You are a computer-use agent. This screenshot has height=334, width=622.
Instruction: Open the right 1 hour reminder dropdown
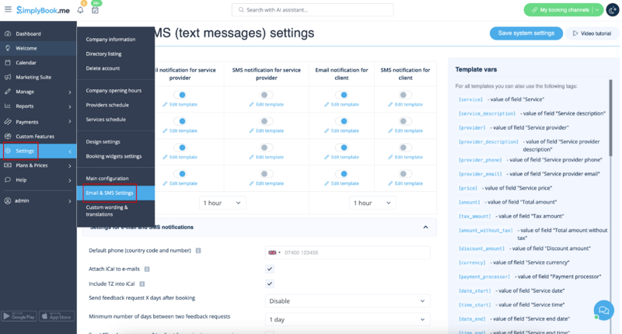click(x=372, y=203)
